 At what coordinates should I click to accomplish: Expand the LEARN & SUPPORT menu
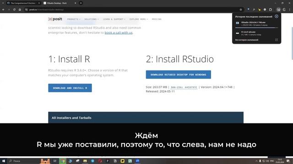(x=114, y=19)
